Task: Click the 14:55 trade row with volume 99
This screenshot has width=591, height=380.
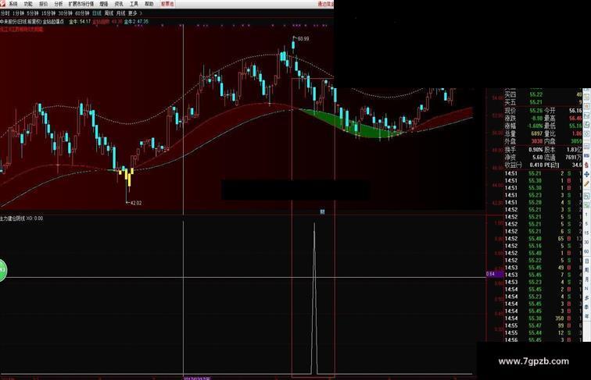Action: tap(543, 325)
